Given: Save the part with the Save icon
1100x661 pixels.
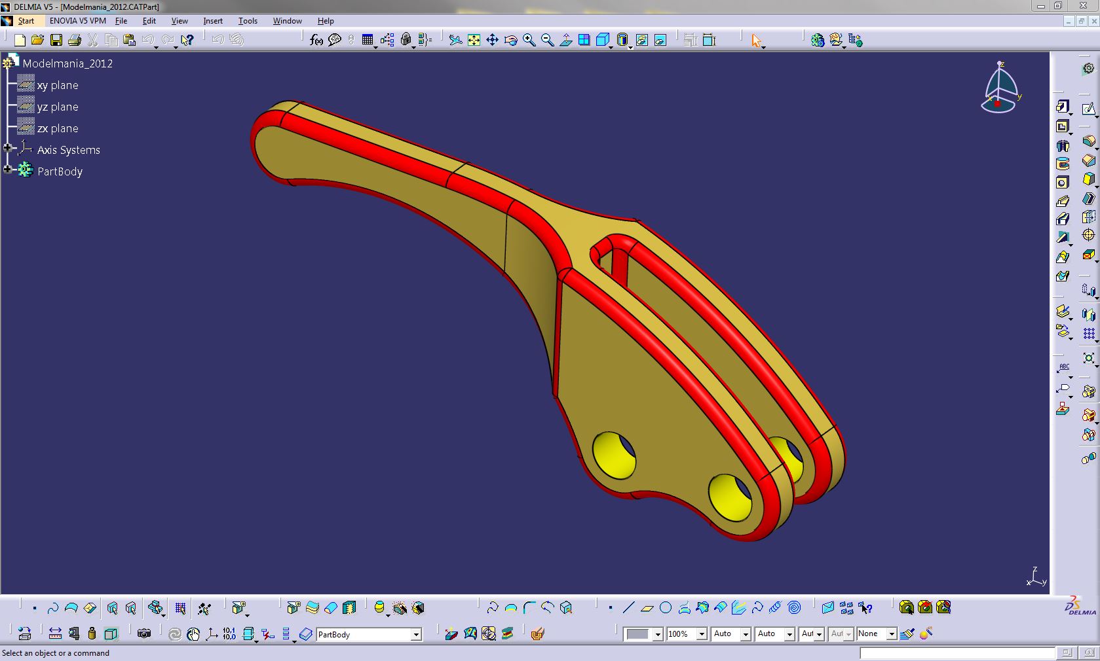Looking at the screenshot, I should coord(56,41).
